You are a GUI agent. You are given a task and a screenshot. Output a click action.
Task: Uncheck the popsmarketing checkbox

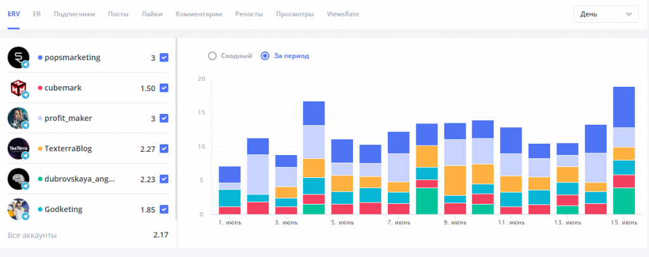164,58
